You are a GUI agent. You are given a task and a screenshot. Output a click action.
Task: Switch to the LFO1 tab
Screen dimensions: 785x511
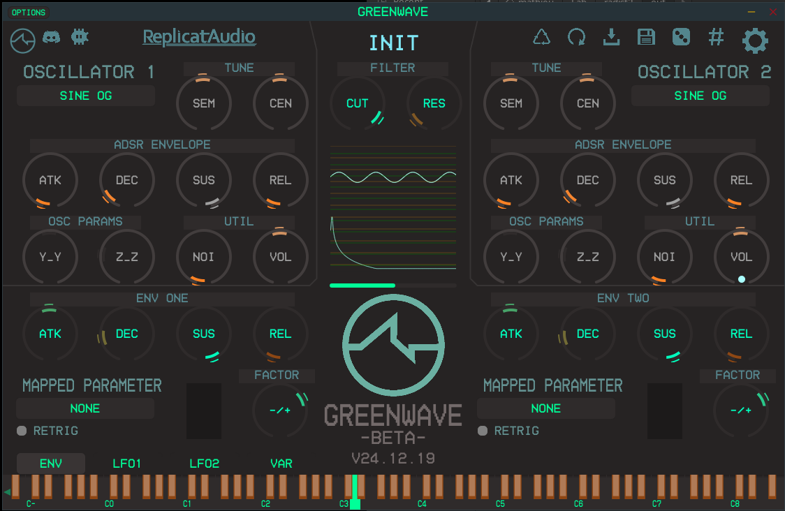[127, 463]
